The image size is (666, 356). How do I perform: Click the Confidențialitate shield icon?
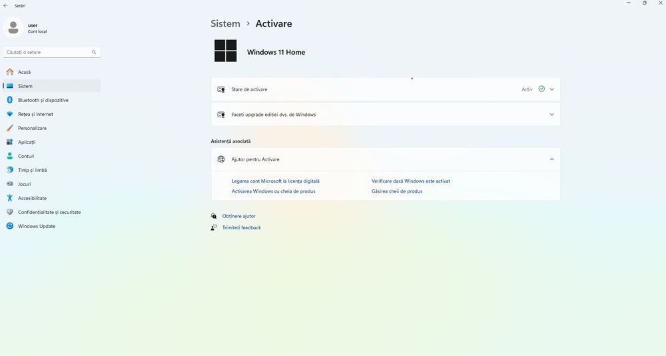10,212
